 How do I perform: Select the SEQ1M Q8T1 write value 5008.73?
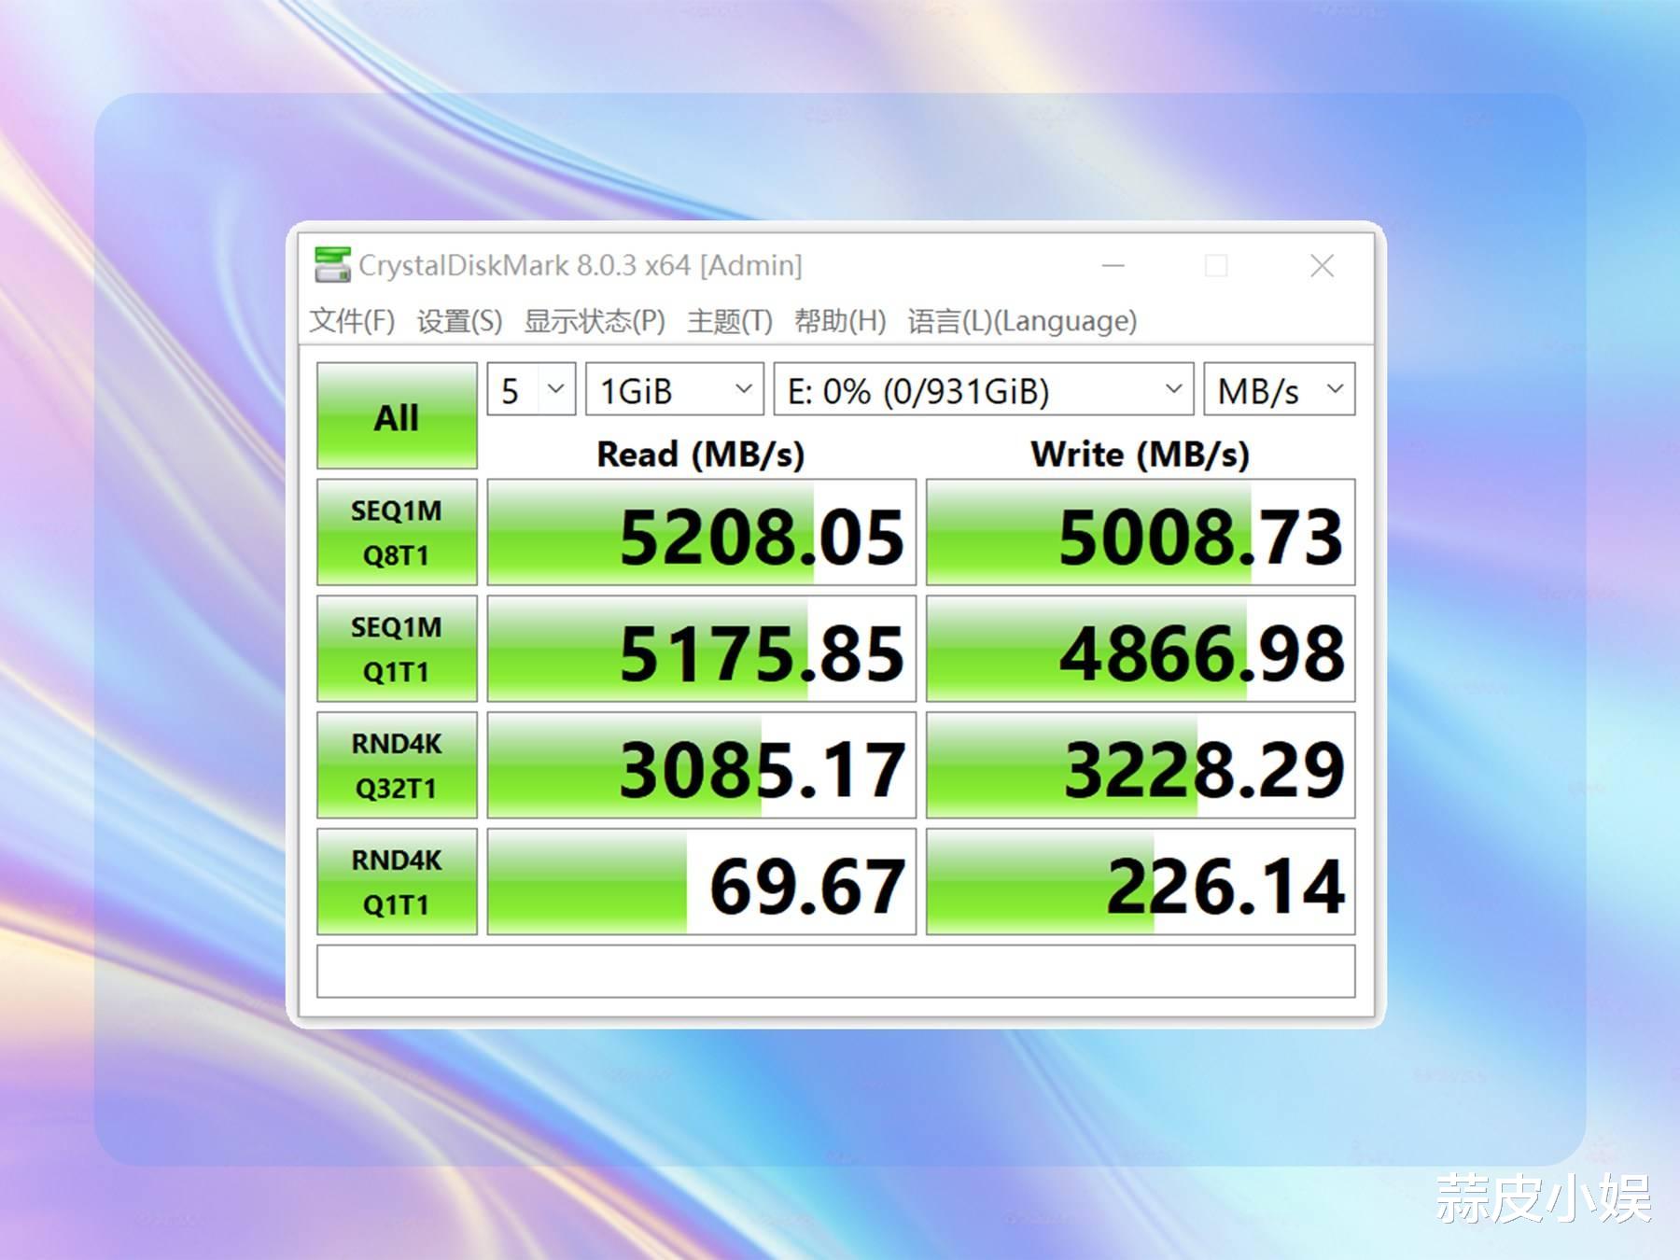[1141, 532]
